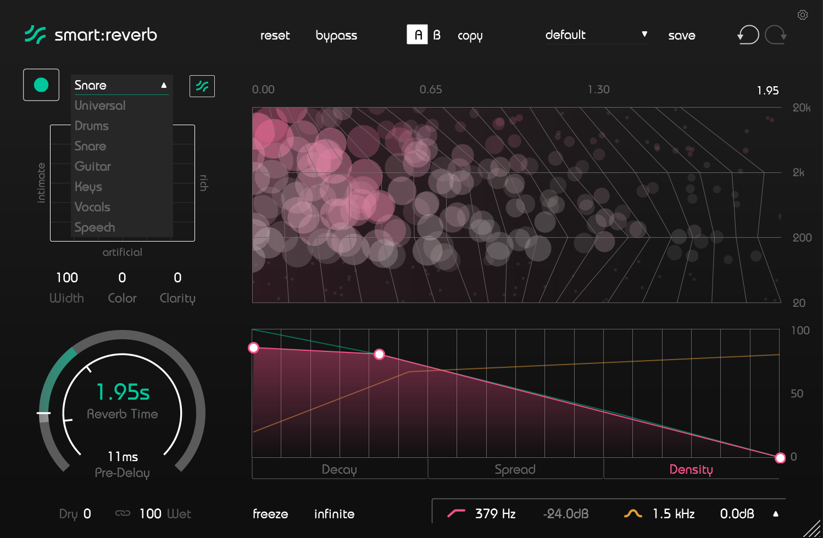Click the -24.0dB gain value
The height and width of the screenshot is (538, 823).
pyautogui.click(x=566, y=514)
